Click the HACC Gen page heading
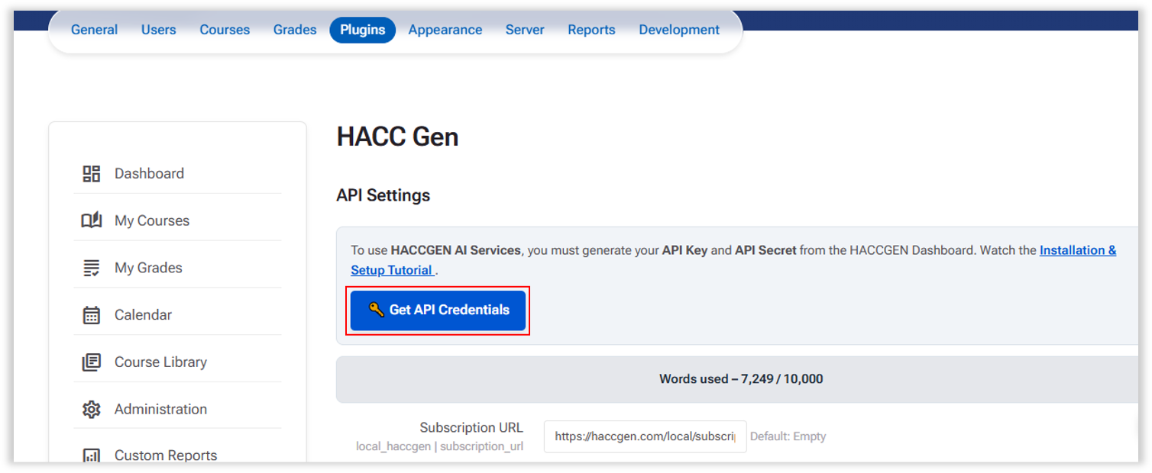This screenshot has width=1152, height=473. [397, 137]
